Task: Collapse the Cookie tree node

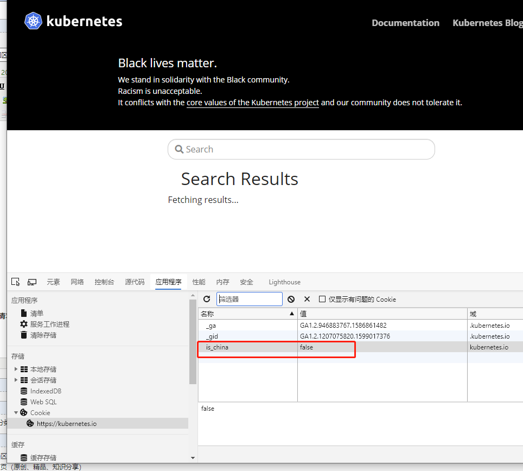Action: coord(16,412)
